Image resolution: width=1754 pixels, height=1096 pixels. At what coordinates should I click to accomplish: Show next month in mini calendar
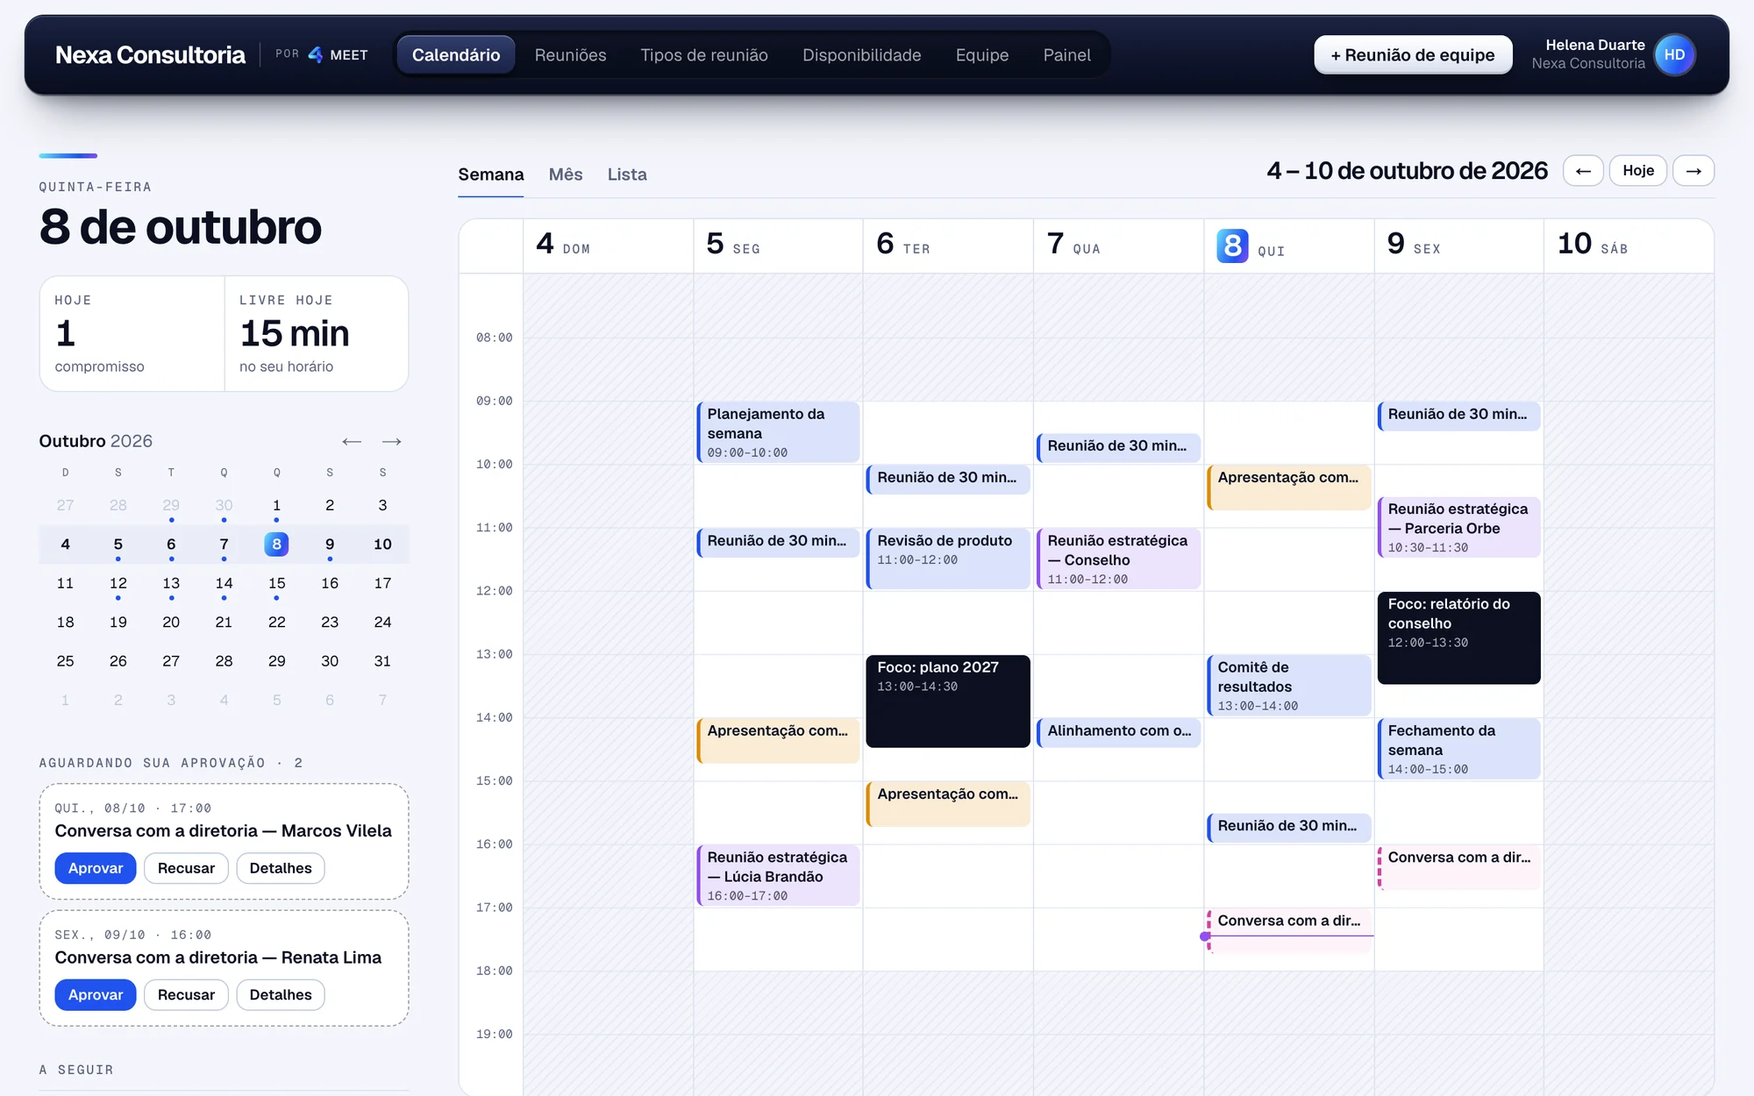(x=392, y=441)
